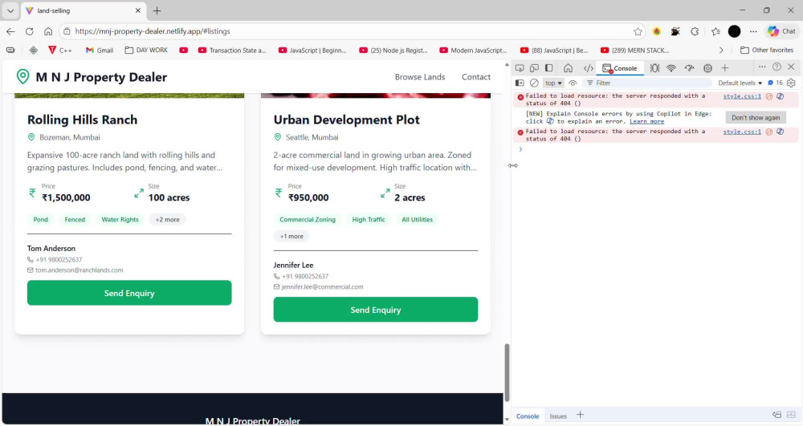803x426 pixels.
Task: Click jennifer.lee@commercial.com email
Action: pyautogui.click(x=322, y=287)
